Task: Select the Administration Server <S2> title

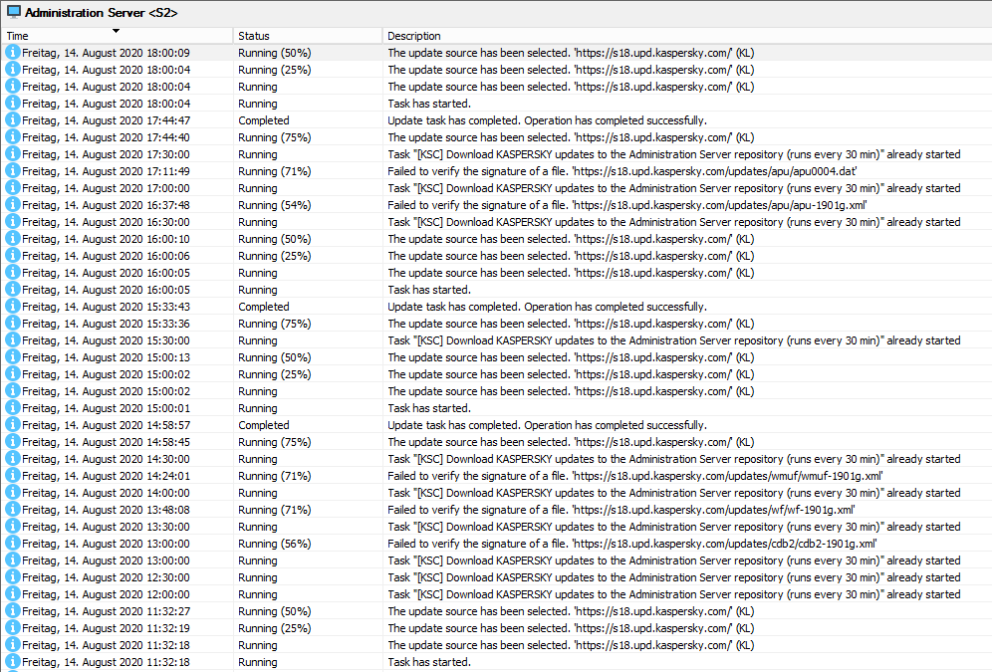Action: (102, 13)
